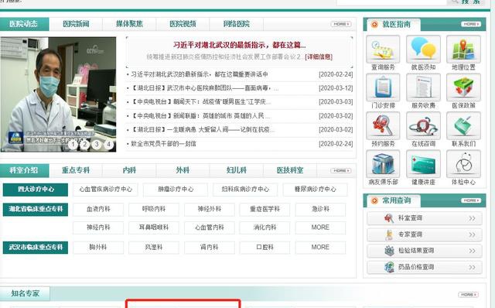The image size is (495, 308).
Task: Open the 门诊安排 clipboard icon
Action: (383, 87)
